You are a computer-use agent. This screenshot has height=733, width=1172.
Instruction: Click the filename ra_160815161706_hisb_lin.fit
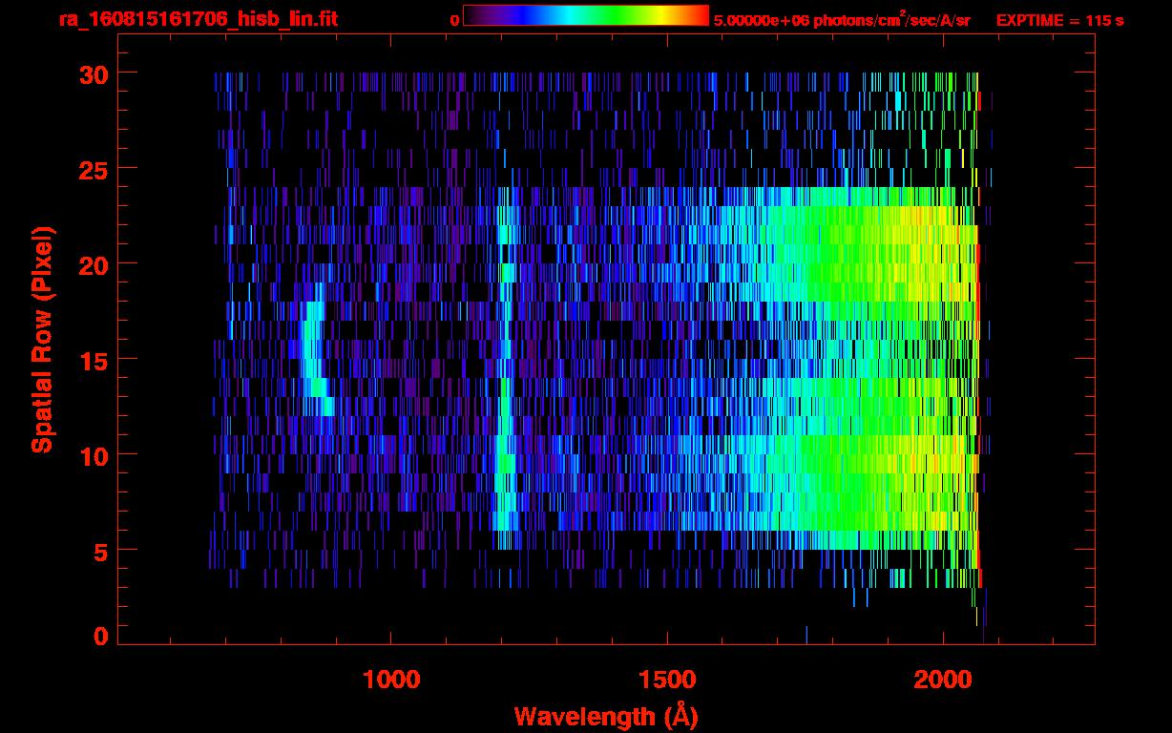click(197, 18)
